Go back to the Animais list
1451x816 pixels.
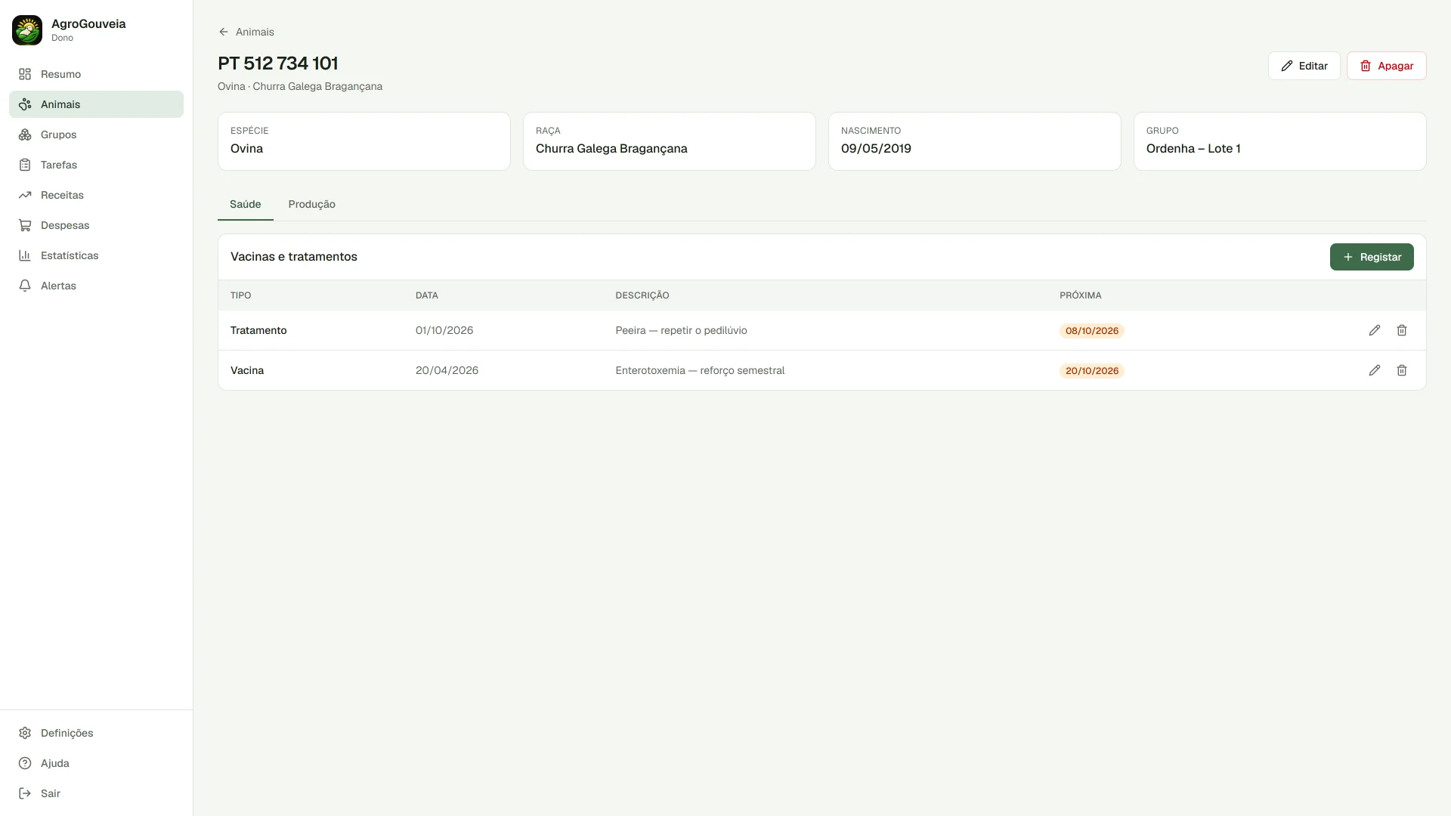pos(246,32)
